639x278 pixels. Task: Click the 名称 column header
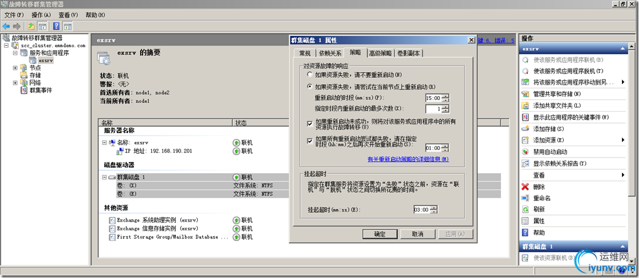click(x=165, y=123)
